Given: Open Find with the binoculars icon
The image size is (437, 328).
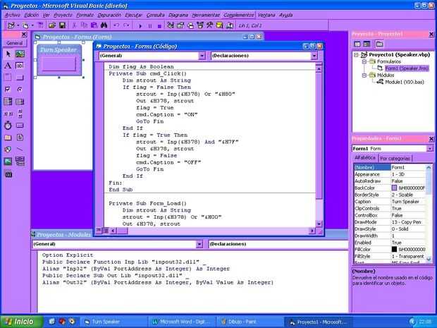Looking at the screenshot, I should click(x=104, y=25).
